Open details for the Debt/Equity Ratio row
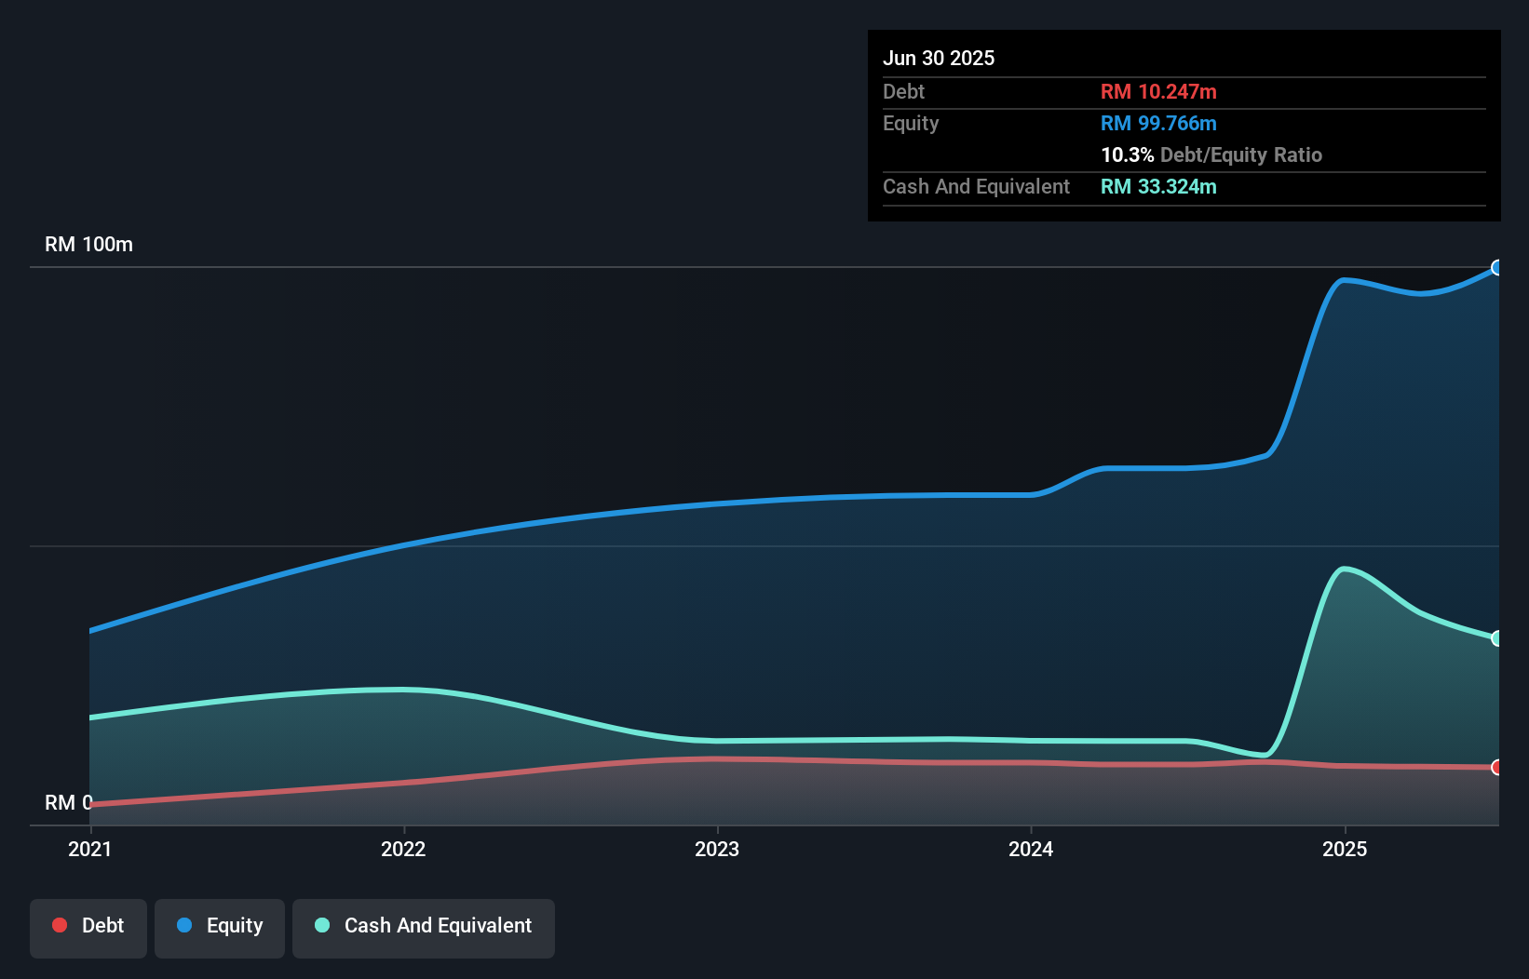The width and height of the screenshot is (1529, 979). pos(1211,154)
